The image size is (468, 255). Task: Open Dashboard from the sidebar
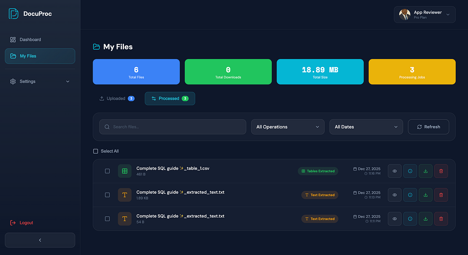pyautogui.click(x=40, y=40)
